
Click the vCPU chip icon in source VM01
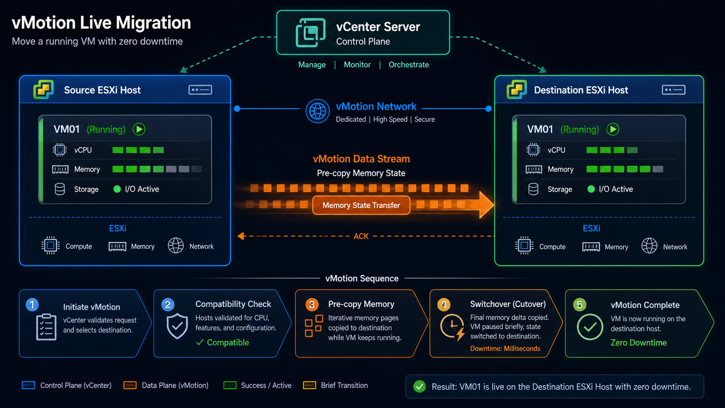tap(60, 150)
